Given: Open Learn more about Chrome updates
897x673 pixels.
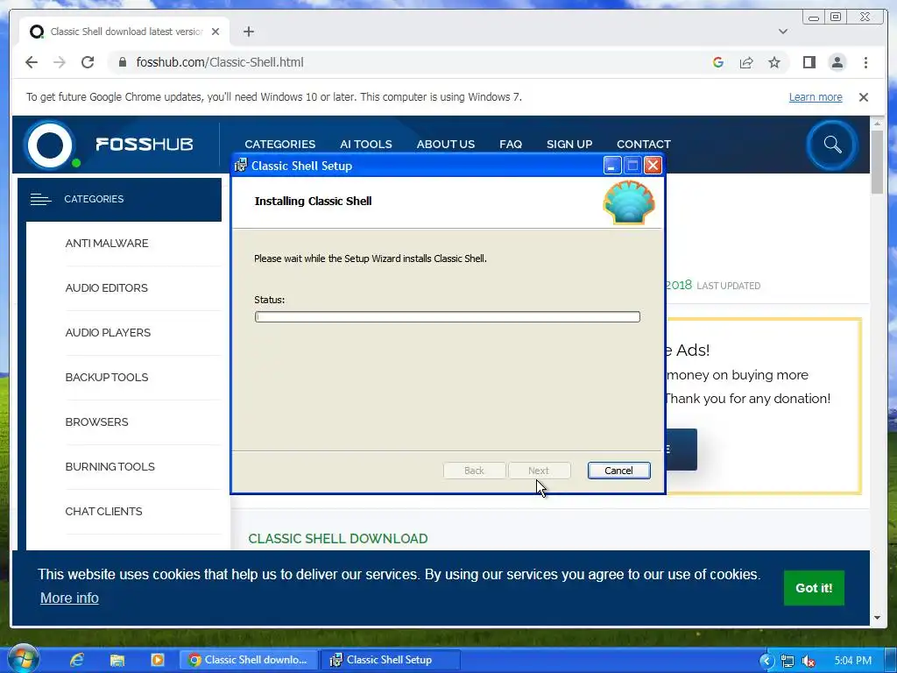Looking at the screenshot, I should tap(816, 97).
